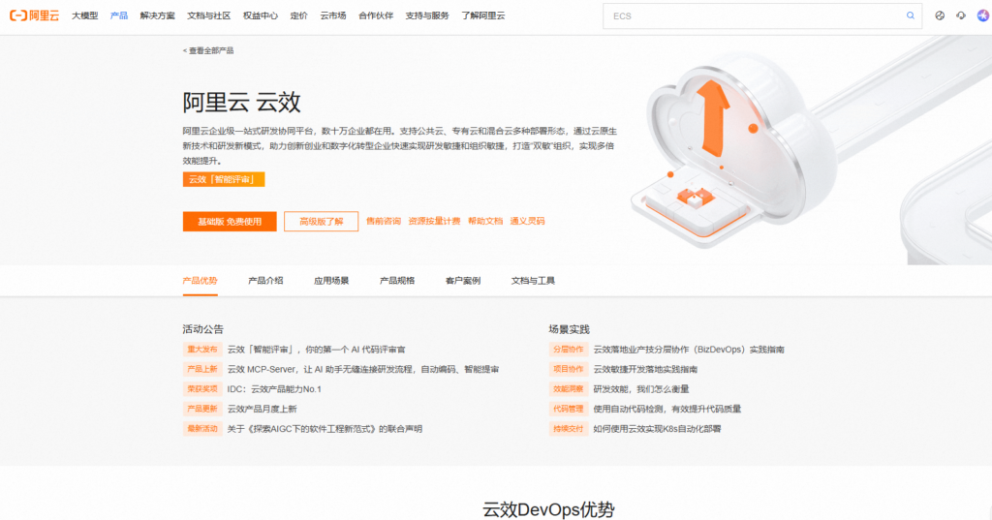Click the 重大发布 announcement tag

202,350
